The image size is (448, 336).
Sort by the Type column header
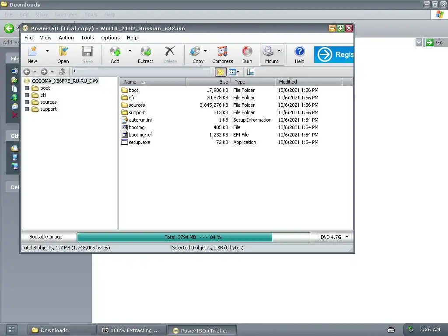(x=253, y=82)
